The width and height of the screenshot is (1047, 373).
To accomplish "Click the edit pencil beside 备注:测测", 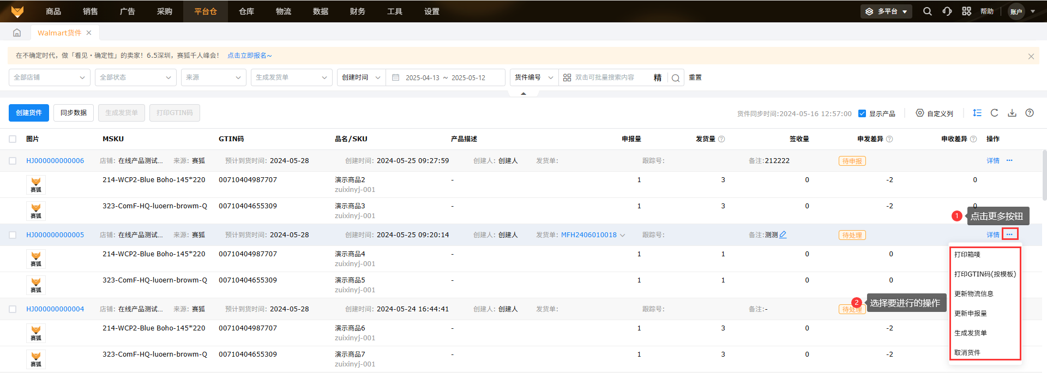I will [783, 234].
